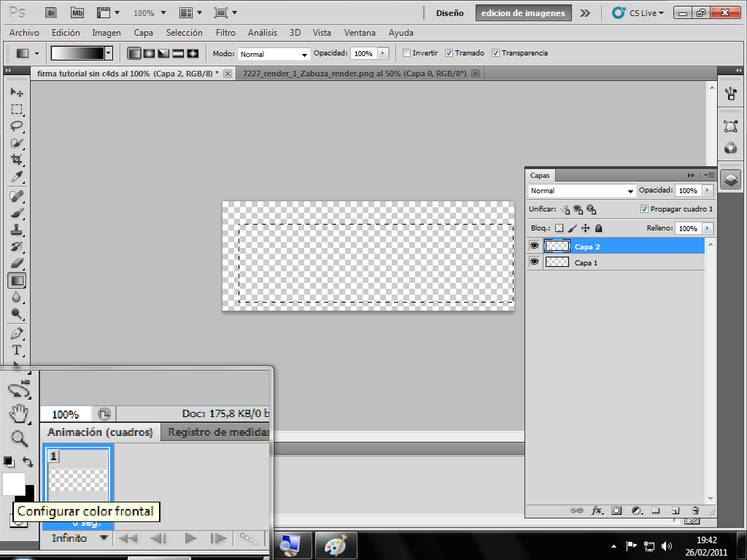Image resolution: width=747 pixels, height=560 pixels.
Task: Switch to Diseño workspace
Action: (x=449, y=13)
